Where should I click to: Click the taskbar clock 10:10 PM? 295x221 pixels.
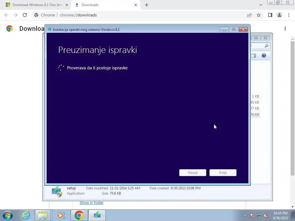[x=280, y=213]
